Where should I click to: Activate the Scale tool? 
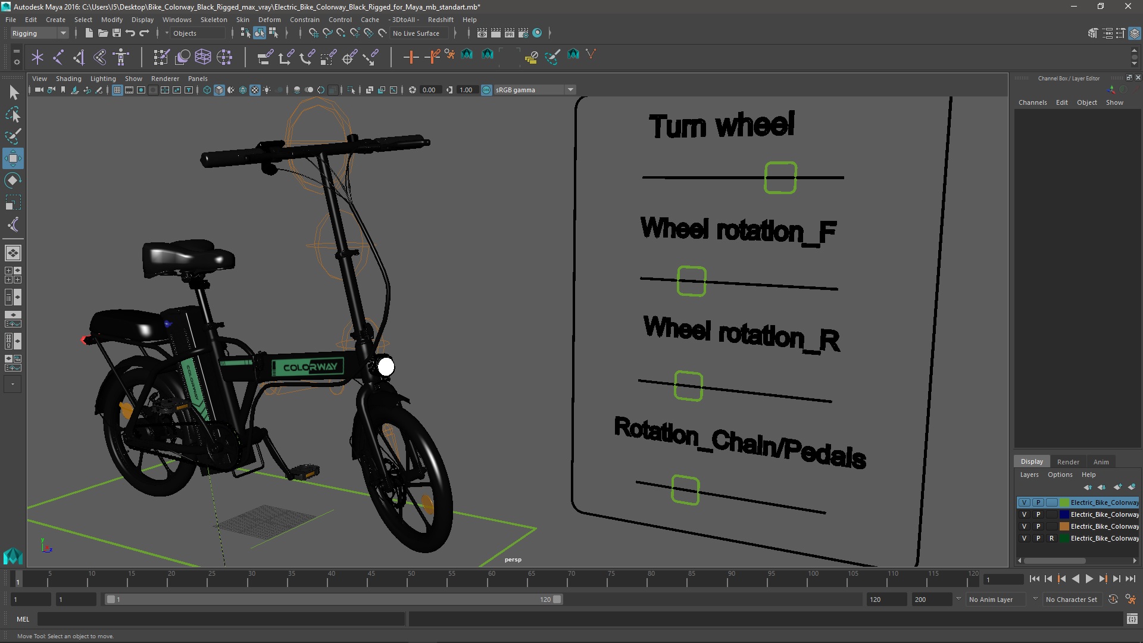(13, 202)
